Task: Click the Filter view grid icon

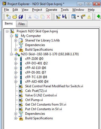Action: coord(73,17)
